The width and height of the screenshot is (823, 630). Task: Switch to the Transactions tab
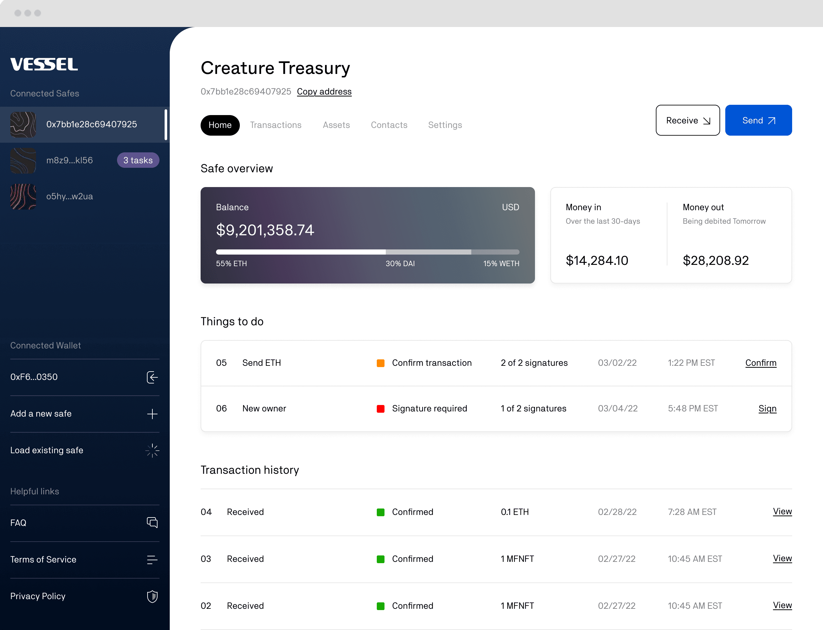point(276,125)
